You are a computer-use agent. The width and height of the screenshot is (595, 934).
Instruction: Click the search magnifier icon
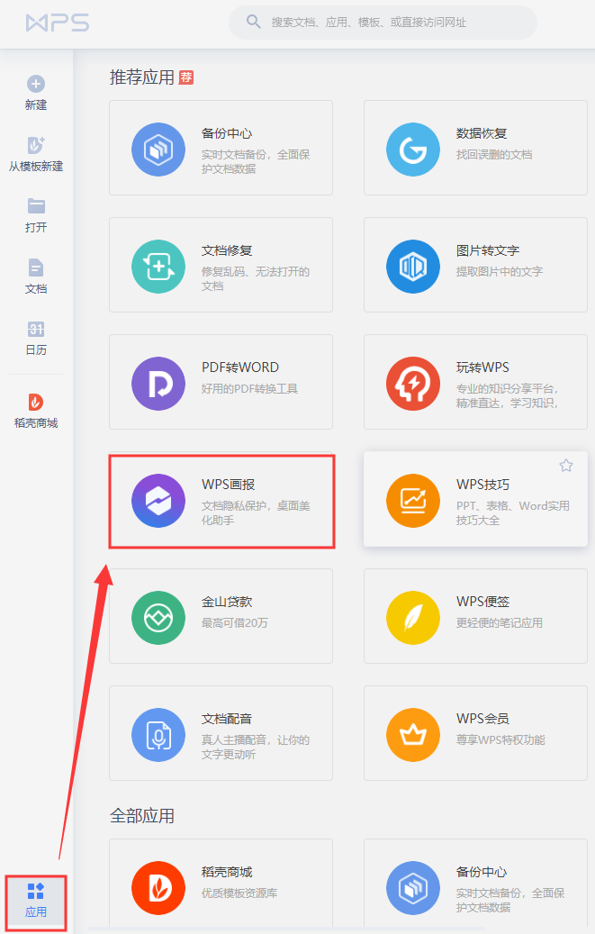[x=253, y=22]
